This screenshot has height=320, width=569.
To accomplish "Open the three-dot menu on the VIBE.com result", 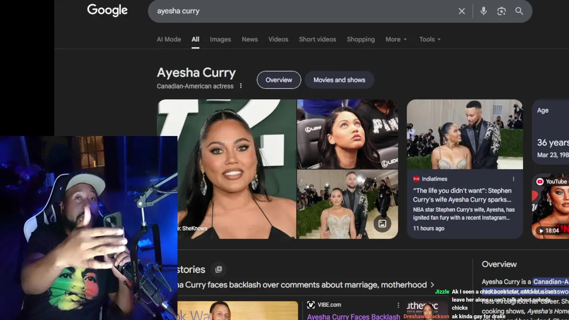I will 398,305.
